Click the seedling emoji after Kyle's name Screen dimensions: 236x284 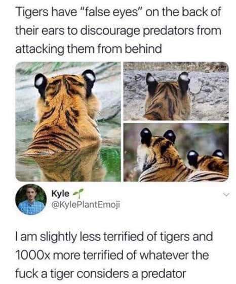coord(78,193)
